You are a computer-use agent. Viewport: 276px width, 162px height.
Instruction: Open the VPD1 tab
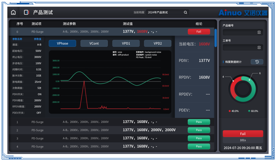[126, 43]
